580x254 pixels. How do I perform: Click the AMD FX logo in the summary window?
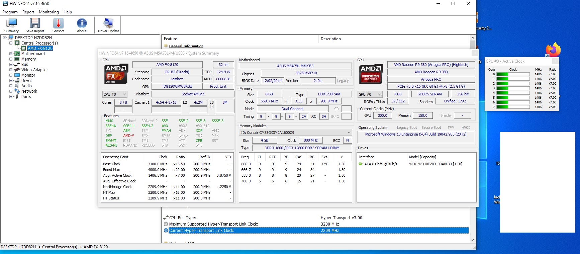[116, 74]
